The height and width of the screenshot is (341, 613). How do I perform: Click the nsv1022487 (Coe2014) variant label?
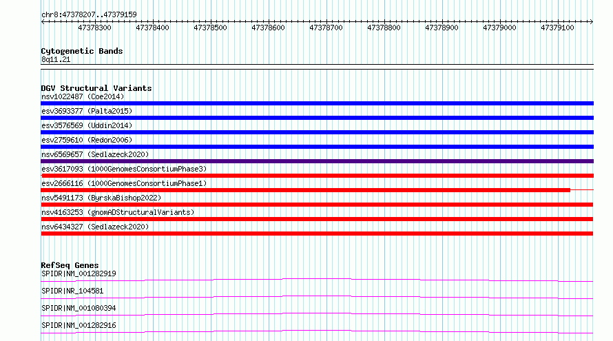[x=83, y=96]
